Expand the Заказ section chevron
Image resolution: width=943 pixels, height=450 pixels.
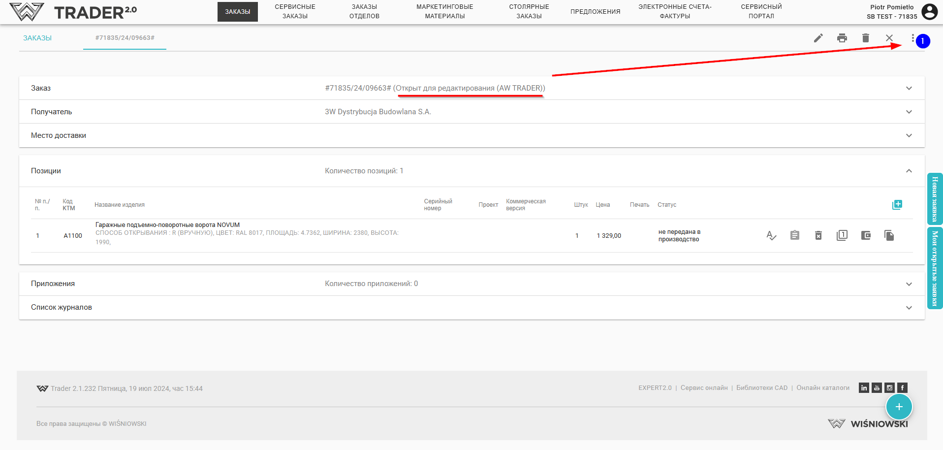[x=909, y=88]
